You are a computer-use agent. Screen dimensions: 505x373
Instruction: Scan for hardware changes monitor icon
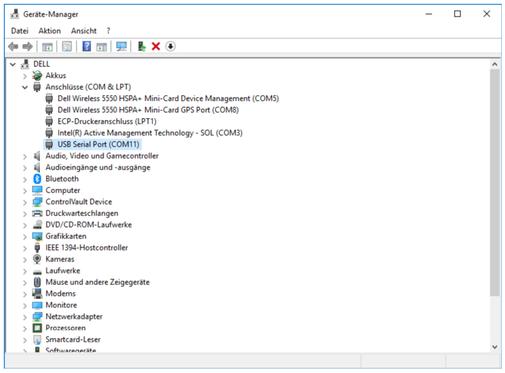point(121,47)
